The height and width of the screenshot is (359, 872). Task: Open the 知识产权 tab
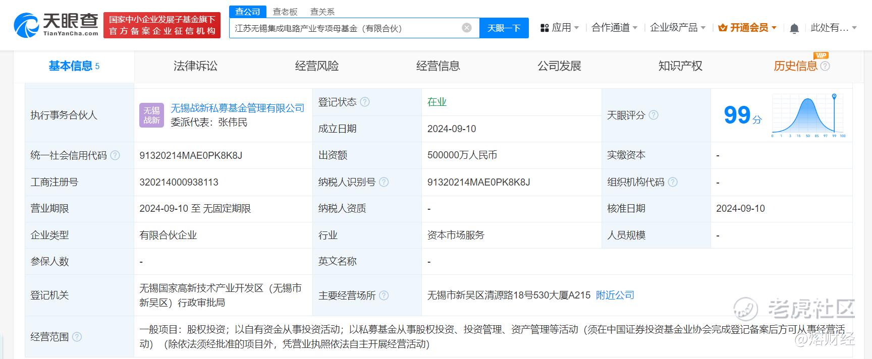click(x=680, y=66)
